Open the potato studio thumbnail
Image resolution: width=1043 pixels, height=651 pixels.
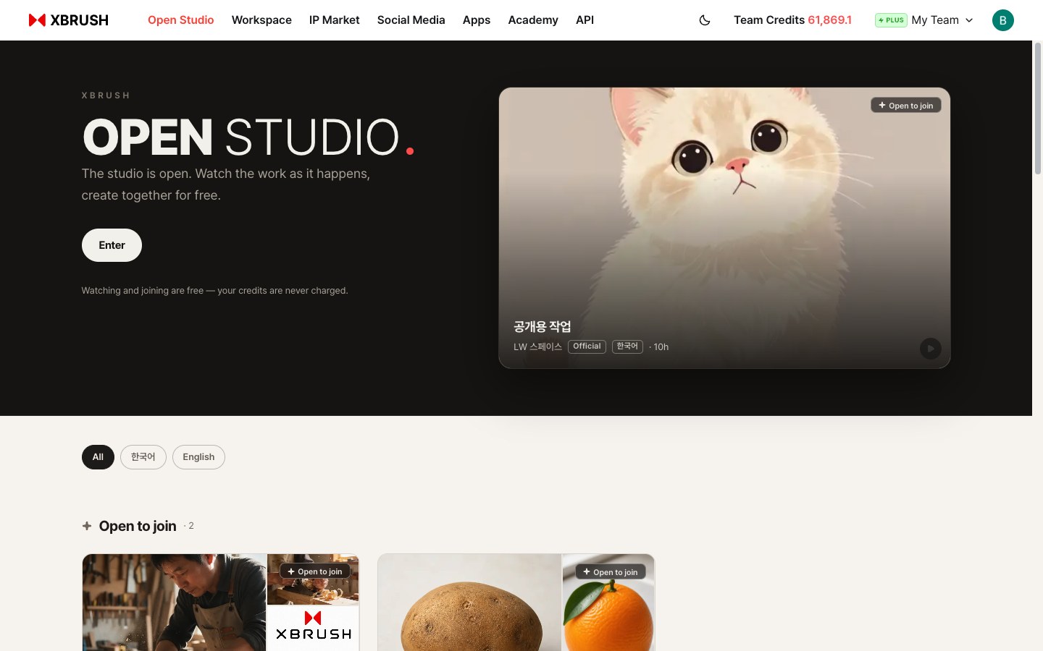pyautogui.click(x=469, y=603)
